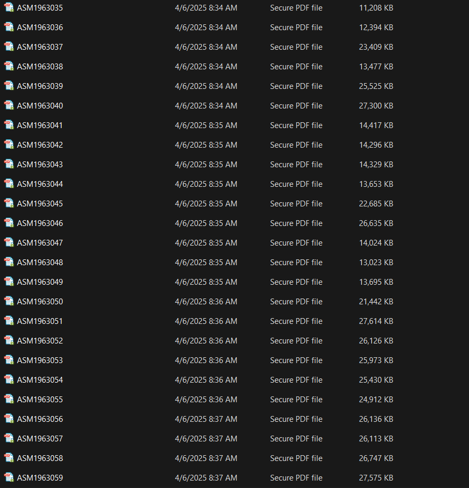This screenshot has height=488, width=469.
Task: Click the PDF icon beside ASM1963047
Action: [9, 243]
